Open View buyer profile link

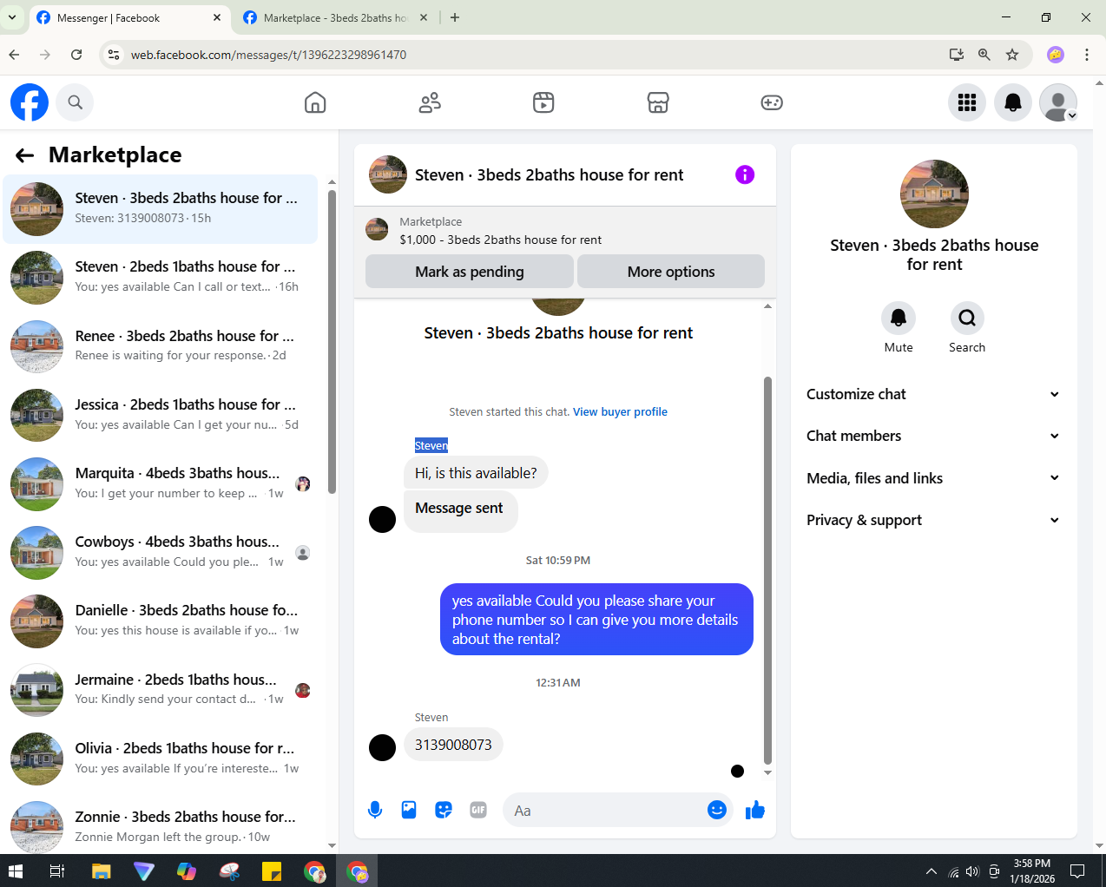620,412
